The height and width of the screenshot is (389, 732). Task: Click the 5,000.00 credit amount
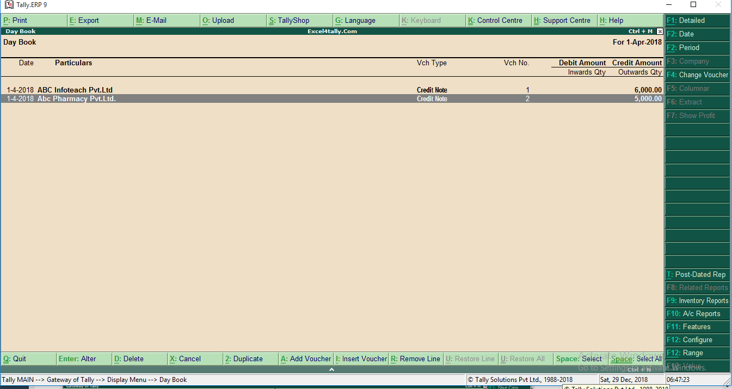tap(648, 99)
